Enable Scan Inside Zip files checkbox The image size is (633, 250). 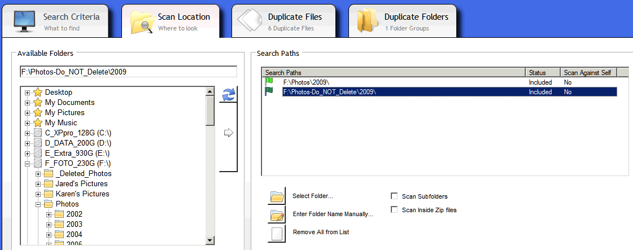point(394,210)
